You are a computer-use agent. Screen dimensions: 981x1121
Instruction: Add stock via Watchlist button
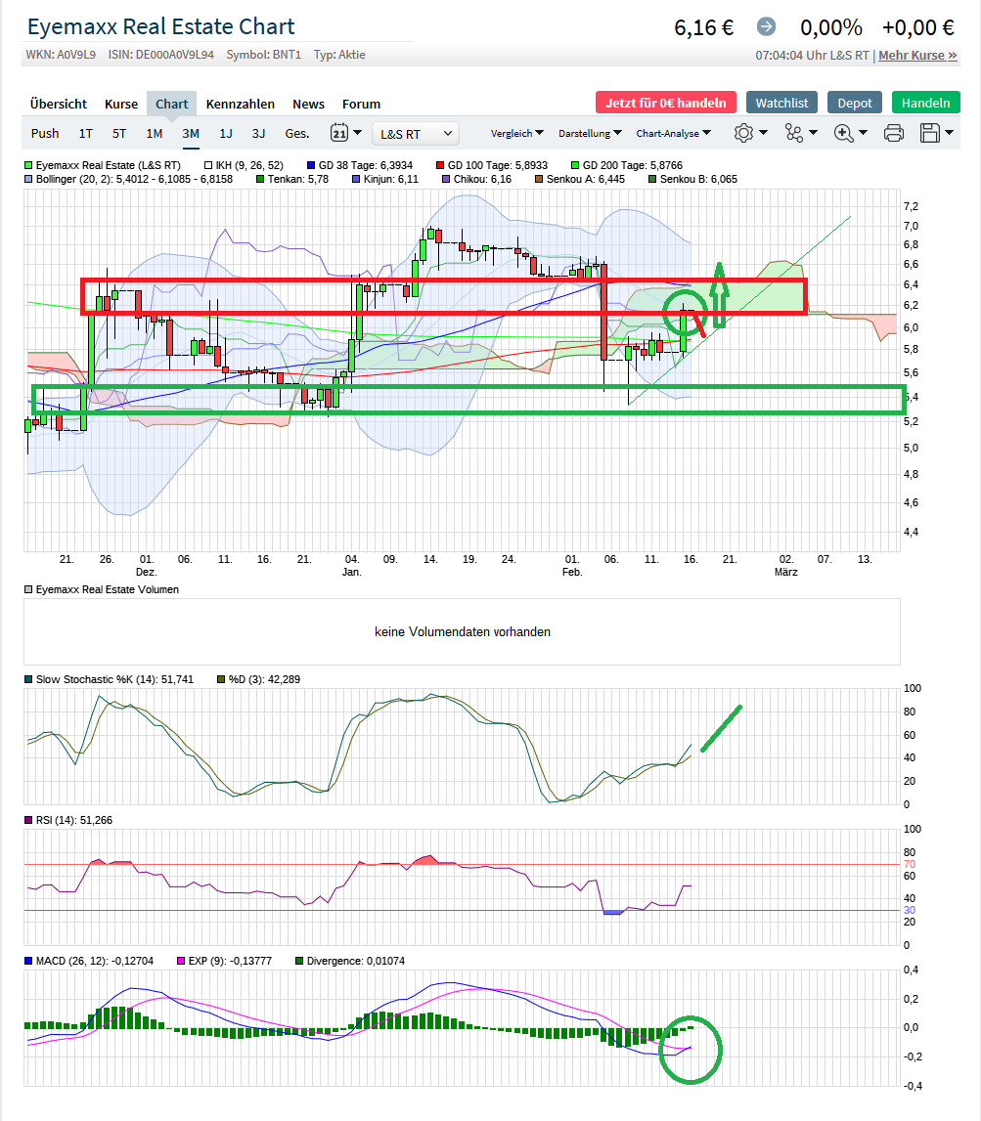pos(781,103)
